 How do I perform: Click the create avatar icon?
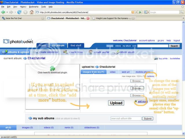90,52
